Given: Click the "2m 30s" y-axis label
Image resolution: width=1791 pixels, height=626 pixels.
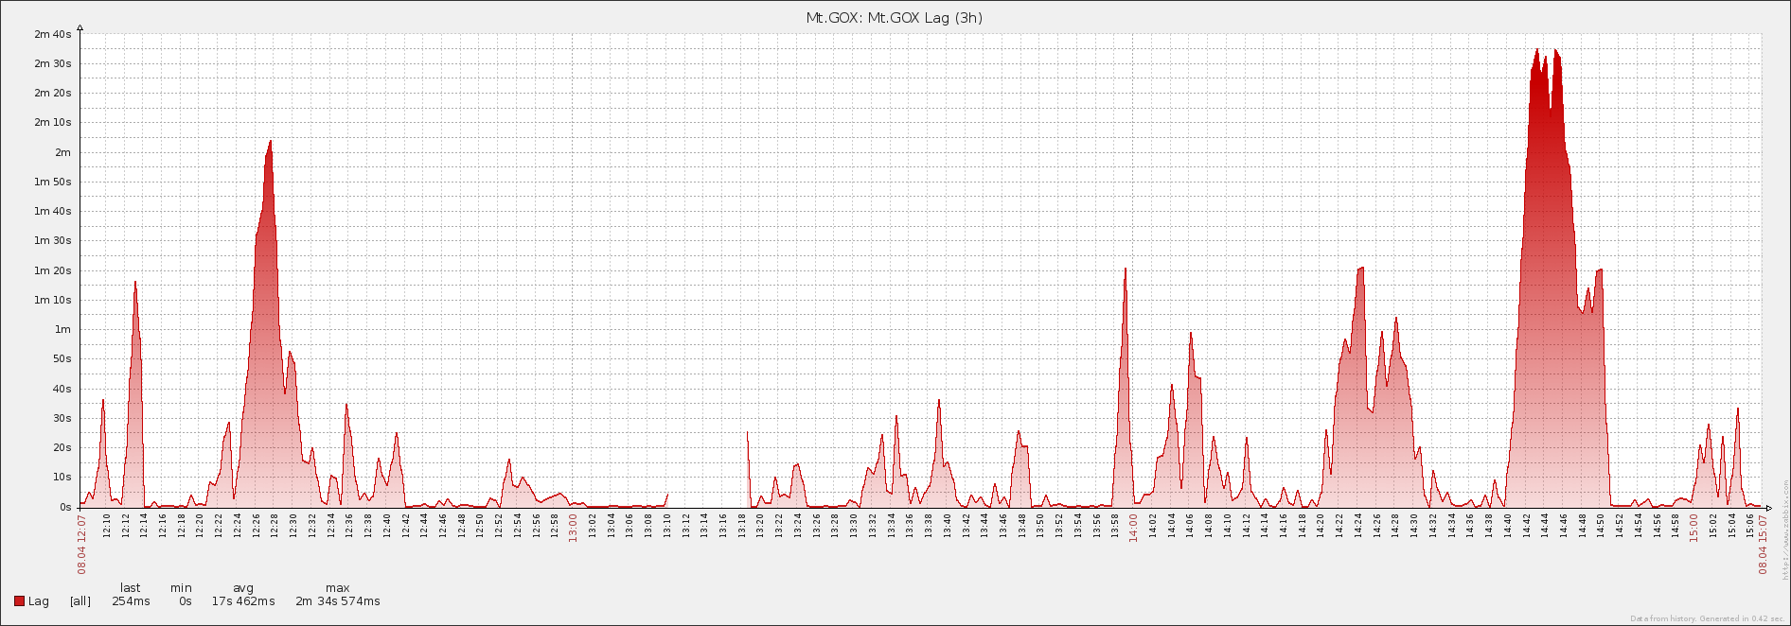Looking at the screenshot, I should tap(53, 64).
